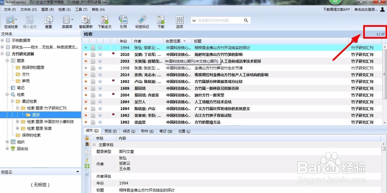Collapse the 主要字段 field group
The image size is (387, 193).
[94, 145]
